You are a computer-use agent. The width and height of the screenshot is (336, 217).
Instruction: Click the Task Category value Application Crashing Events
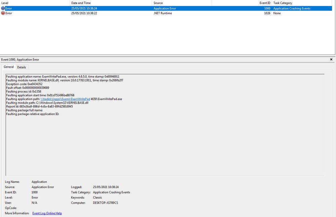tap(112, 192)
